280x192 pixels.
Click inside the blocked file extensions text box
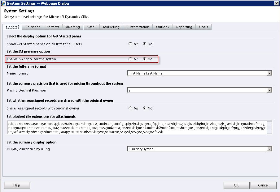coord(136,128)
